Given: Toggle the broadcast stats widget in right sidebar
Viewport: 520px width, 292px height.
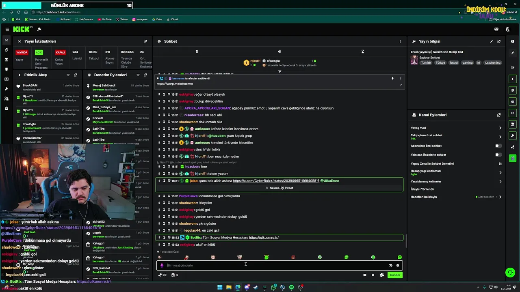Looking at the screenshot, I should 513,113.
